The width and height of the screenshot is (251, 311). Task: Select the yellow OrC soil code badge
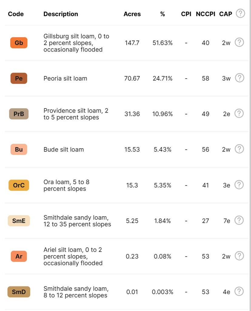click(x=19, y=185)
